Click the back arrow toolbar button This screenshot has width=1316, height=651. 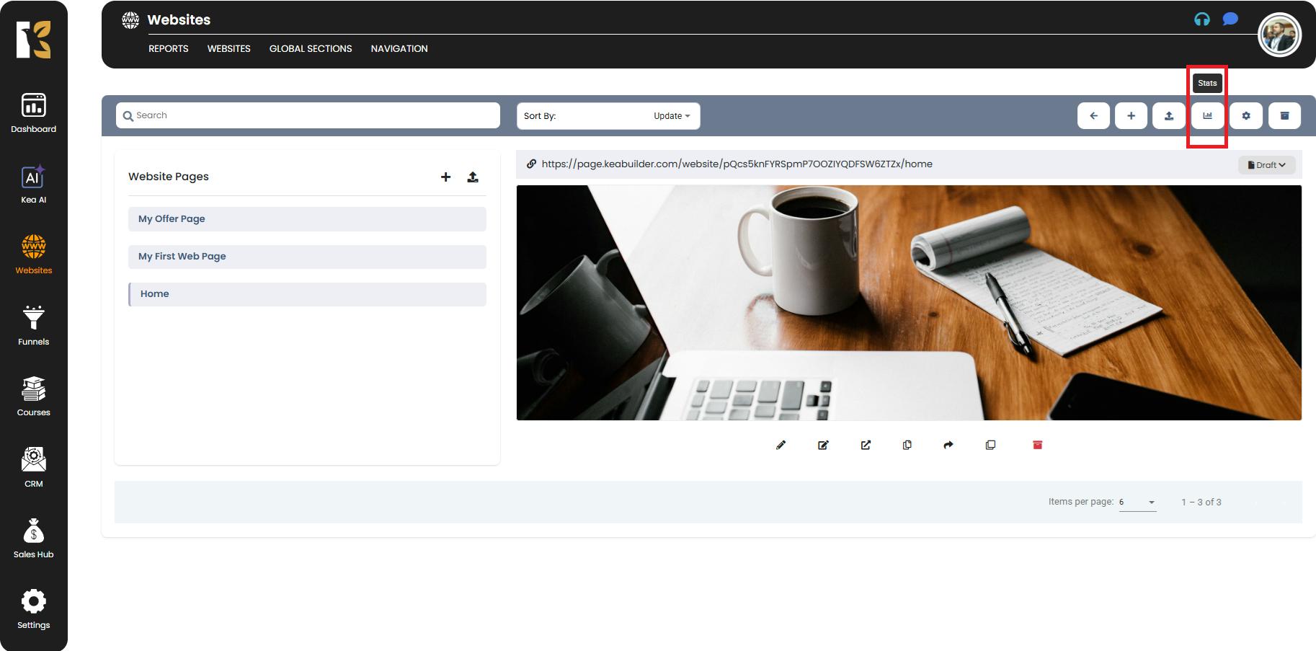(1093, 115)
